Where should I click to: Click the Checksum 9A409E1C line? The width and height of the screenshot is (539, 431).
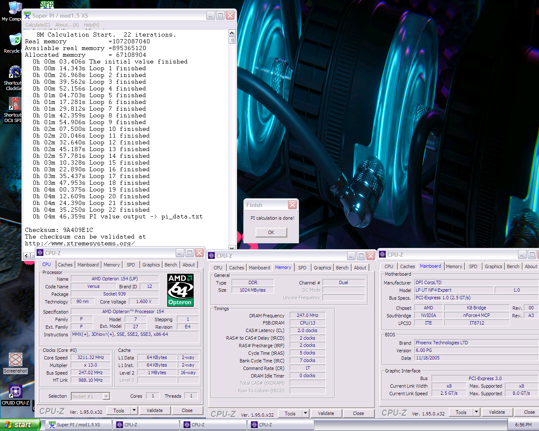click(59, 230)
